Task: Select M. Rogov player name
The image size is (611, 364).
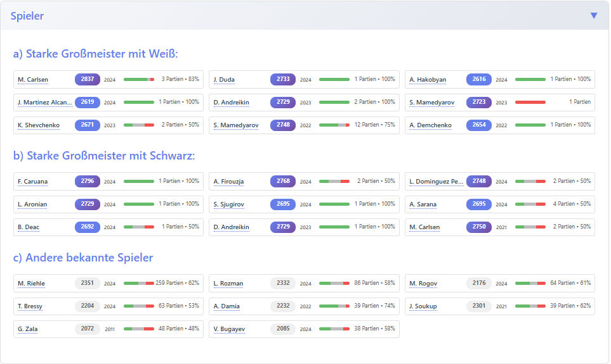Action: tap(423, 284)
